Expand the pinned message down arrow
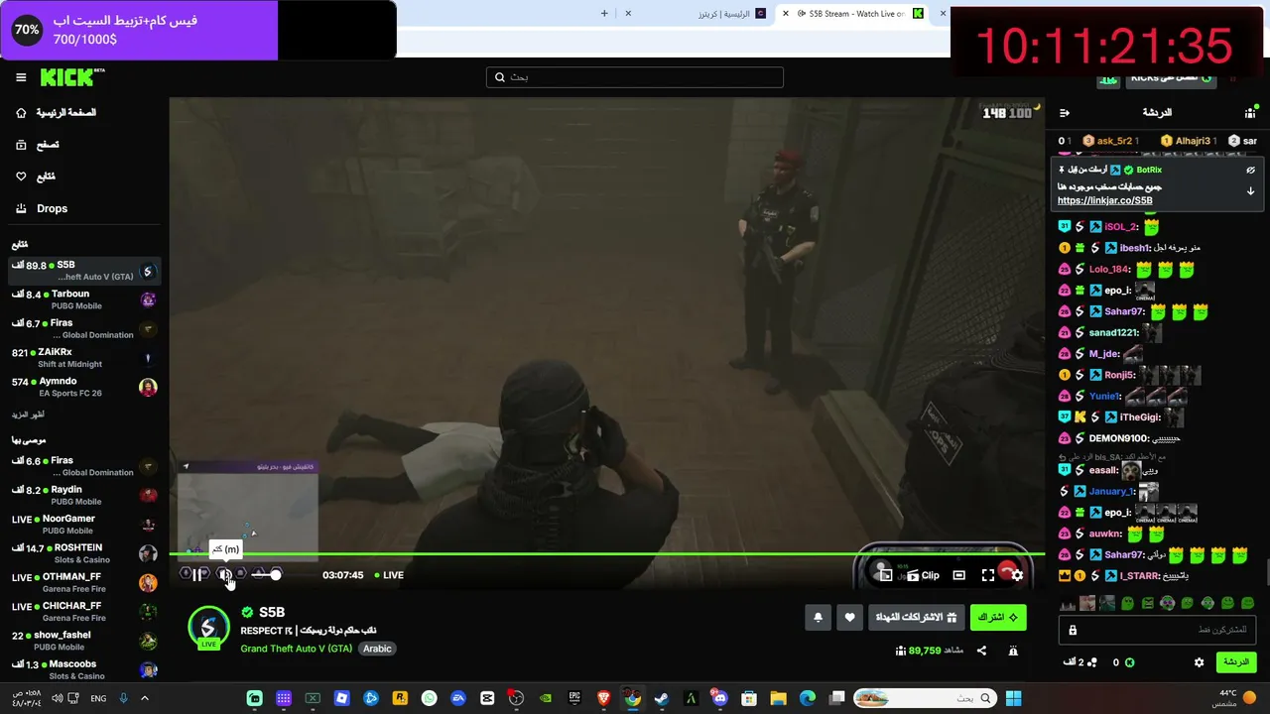The height and width of the screenshot is (714, 1270). [x=1251, y=191]
